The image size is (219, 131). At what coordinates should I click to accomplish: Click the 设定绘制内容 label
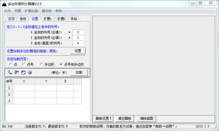[17, 59]
